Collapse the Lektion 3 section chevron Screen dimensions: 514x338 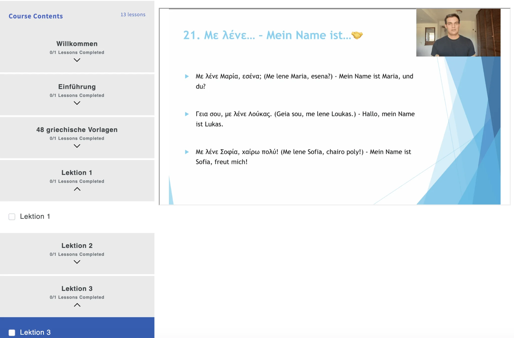pyautogui.click(x=77, y=305)
